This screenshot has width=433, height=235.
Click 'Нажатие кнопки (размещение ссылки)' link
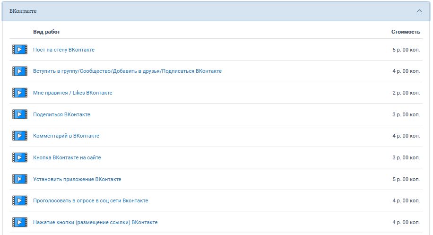click(95, 222)
